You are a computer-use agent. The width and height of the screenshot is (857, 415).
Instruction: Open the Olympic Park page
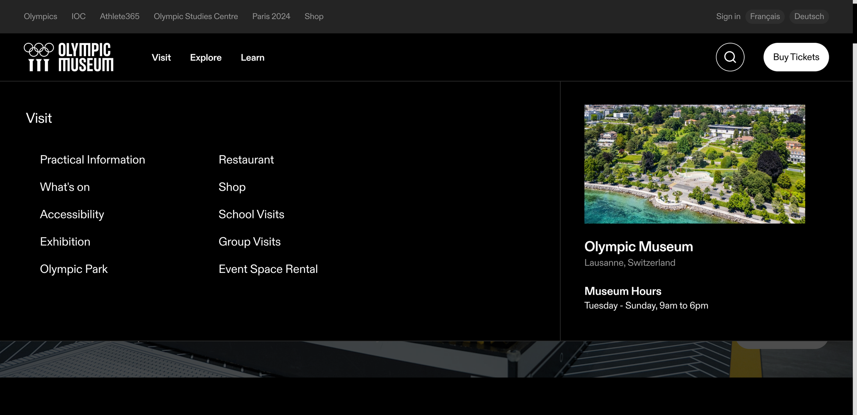pos(73,269)
